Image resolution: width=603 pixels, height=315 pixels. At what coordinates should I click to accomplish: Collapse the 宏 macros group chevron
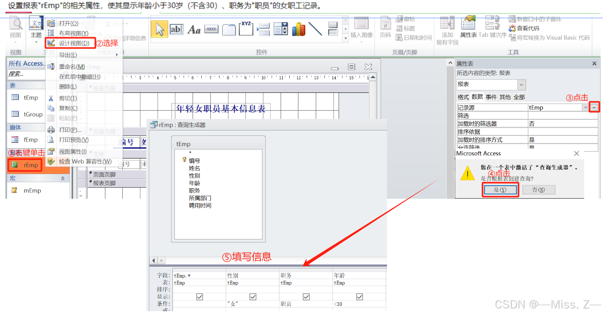pyautogui.click(x=63, y=178)
